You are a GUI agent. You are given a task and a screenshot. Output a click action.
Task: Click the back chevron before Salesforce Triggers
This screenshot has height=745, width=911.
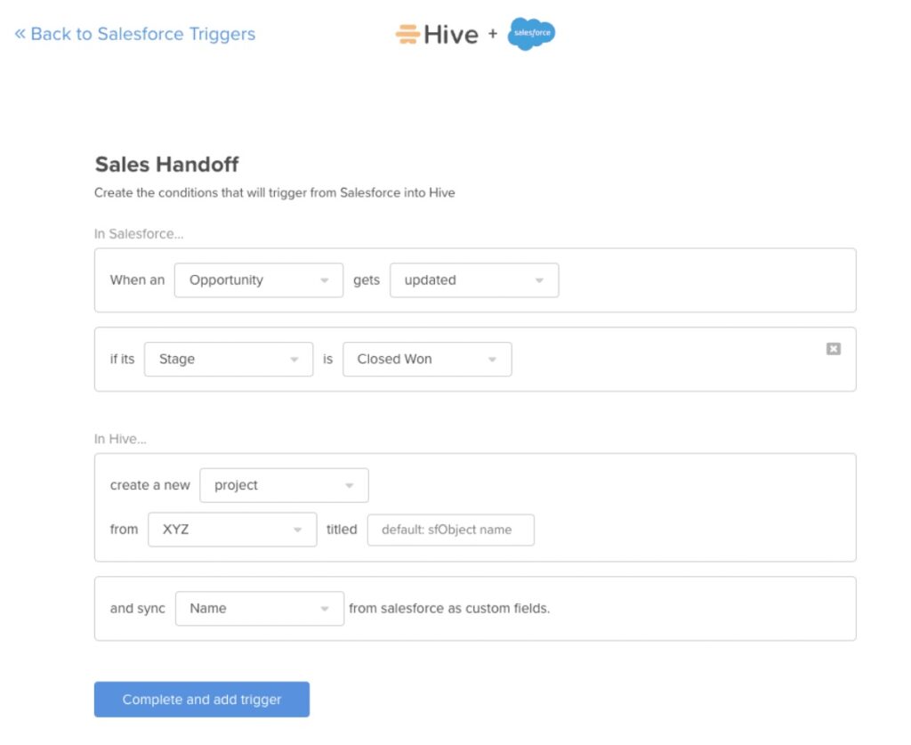point(20,33)
